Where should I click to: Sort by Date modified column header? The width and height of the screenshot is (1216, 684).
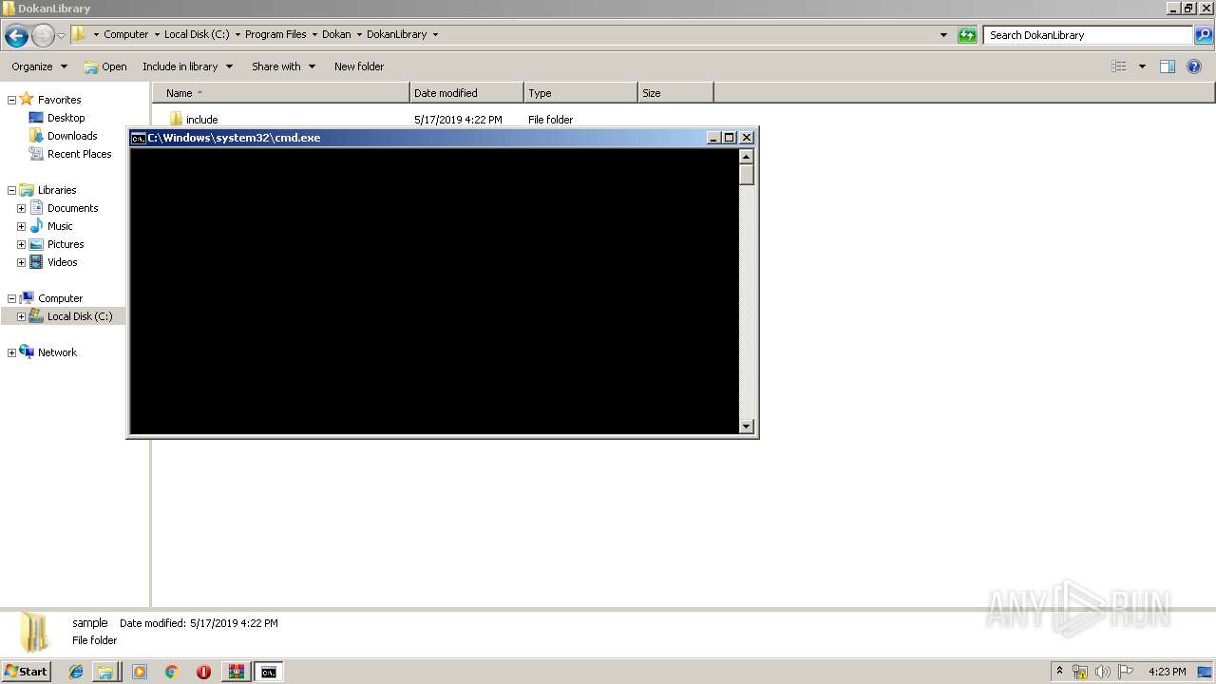pos(466,93)
